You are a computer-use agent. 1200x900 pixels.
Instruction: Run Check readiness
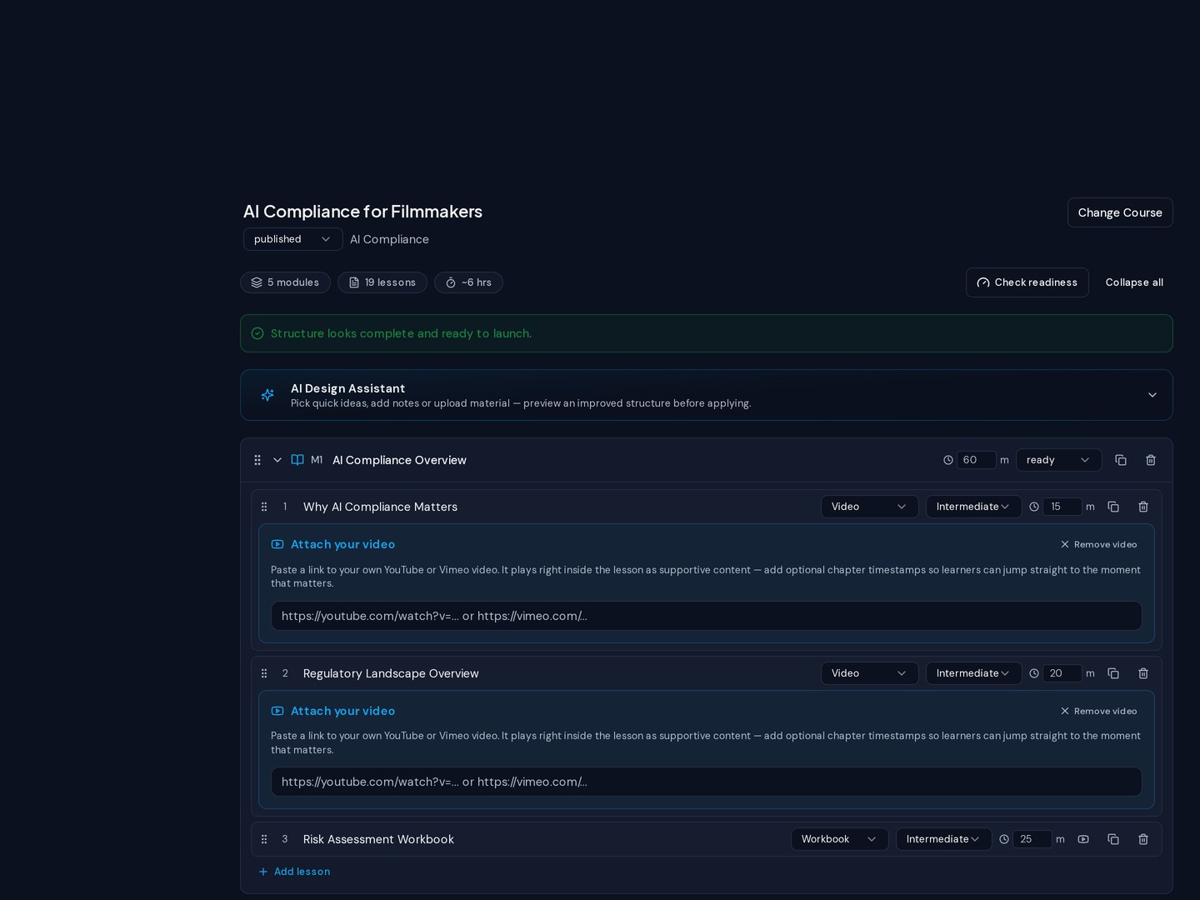pyautogui.click(x=1027, y=282)
